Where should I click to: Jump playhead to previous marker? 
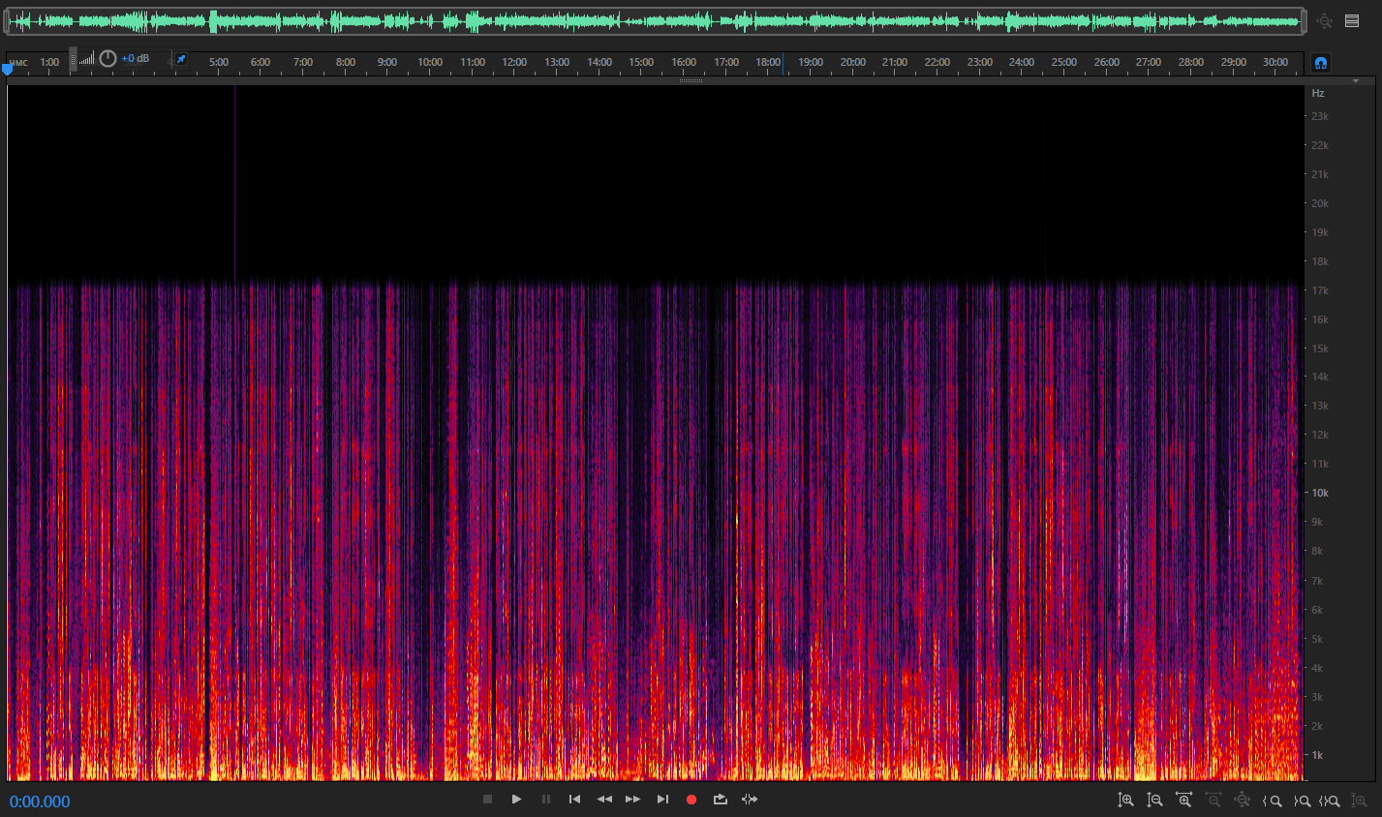click(574, 800)
